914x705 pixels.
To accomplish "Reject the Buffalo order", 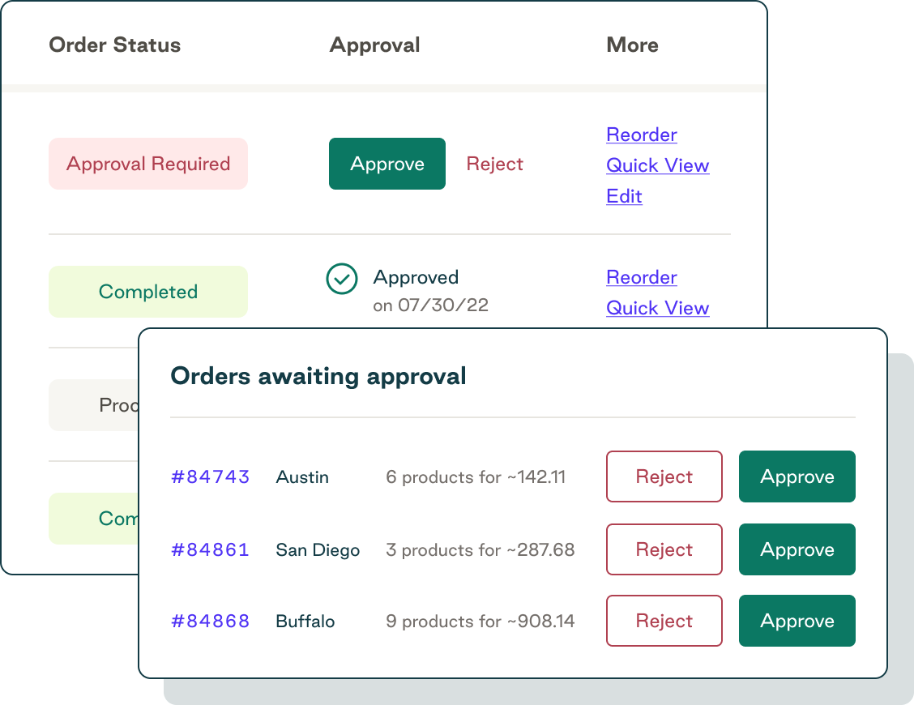I will coord(664,621).
